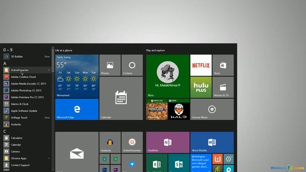
Task: Open Calendar entry in the app list
Action: tap(27, 145)
